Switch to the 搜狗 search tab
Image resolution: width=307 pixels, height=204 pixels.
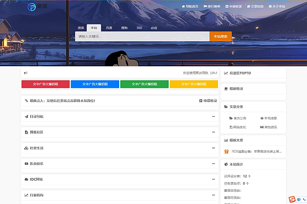pyautogui.click(x=124, y=28)
